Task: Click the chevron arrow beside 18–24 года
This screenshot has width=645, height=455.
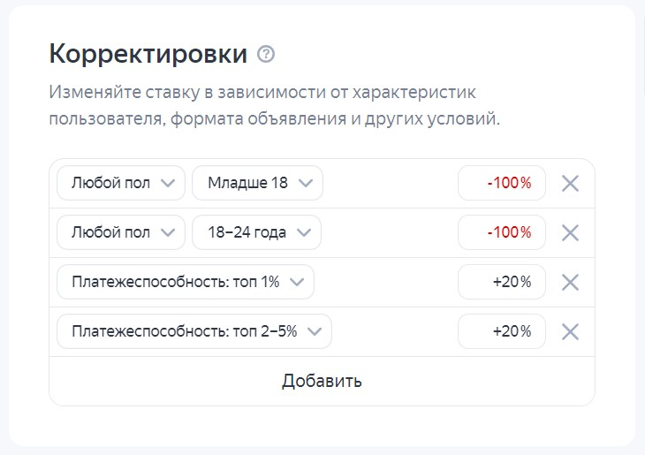Action: click(x=304, y=233)
